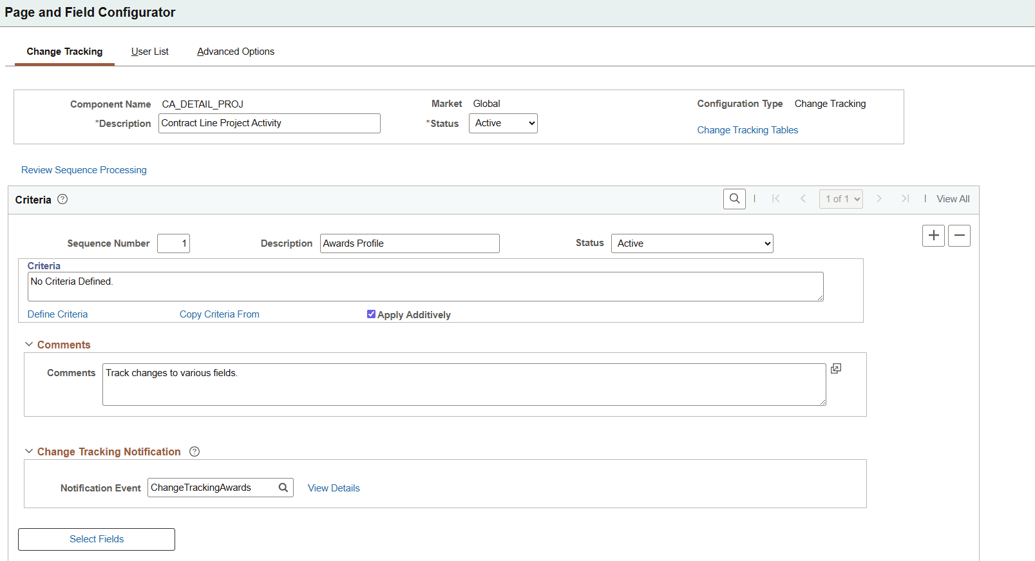Image resolution: width=1035 pixels, height=561 pixels.
Task: Open Comments pop-out window icon
Action: click(x=836, y=368)
